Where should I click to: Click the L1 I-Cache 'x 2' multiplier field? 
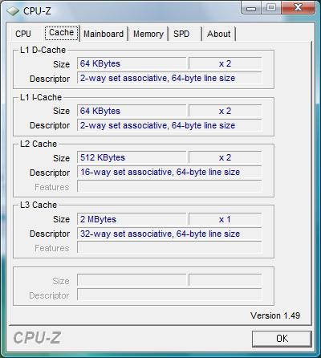[225, 111]
